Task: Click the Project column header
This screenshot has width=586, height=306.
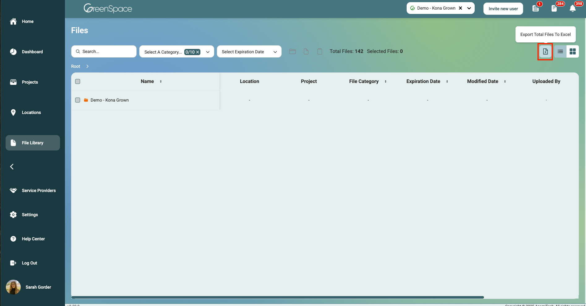Action: click(x=309, y=81)
